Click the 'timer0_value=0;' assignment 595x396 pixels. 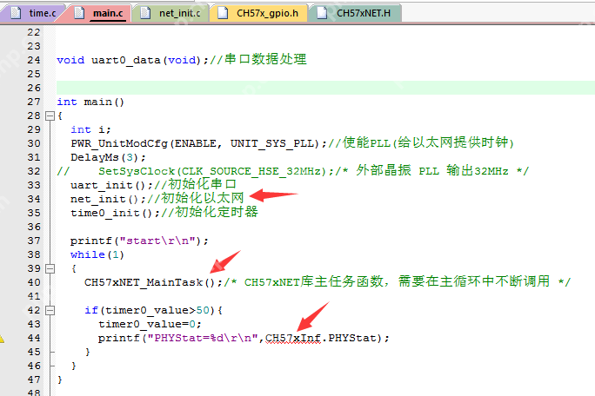[x=150, y=325]
